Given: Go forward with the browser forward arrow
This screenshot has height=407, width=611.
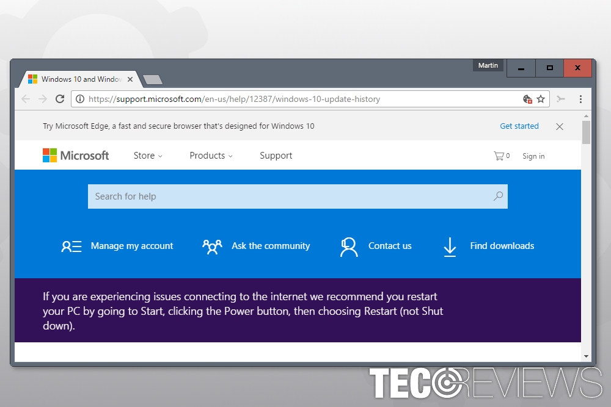Looking at the screenshot, I should 43,99.
